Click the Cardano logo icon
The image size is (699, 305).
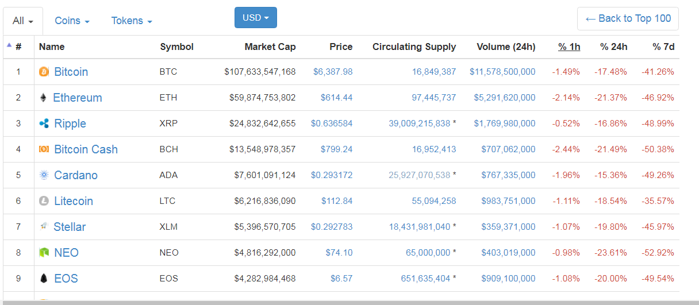(x=44, y=175)
